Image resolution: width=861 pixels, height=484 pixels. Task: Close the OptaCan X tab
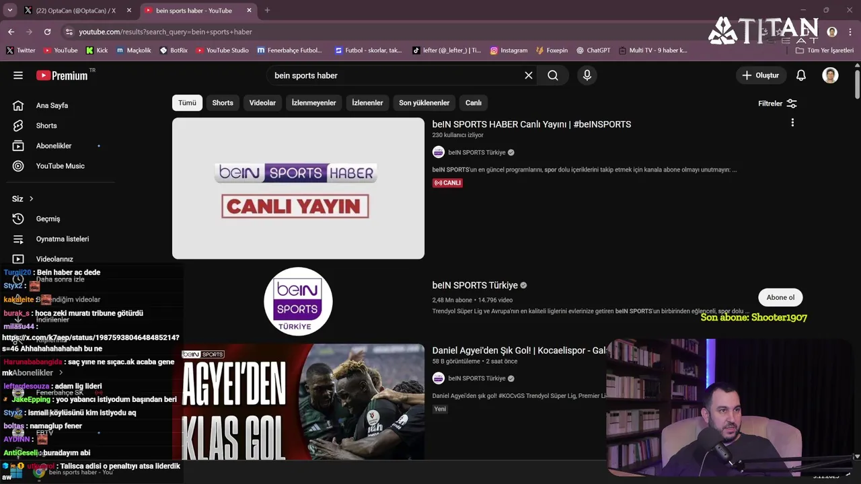(129, 10)
